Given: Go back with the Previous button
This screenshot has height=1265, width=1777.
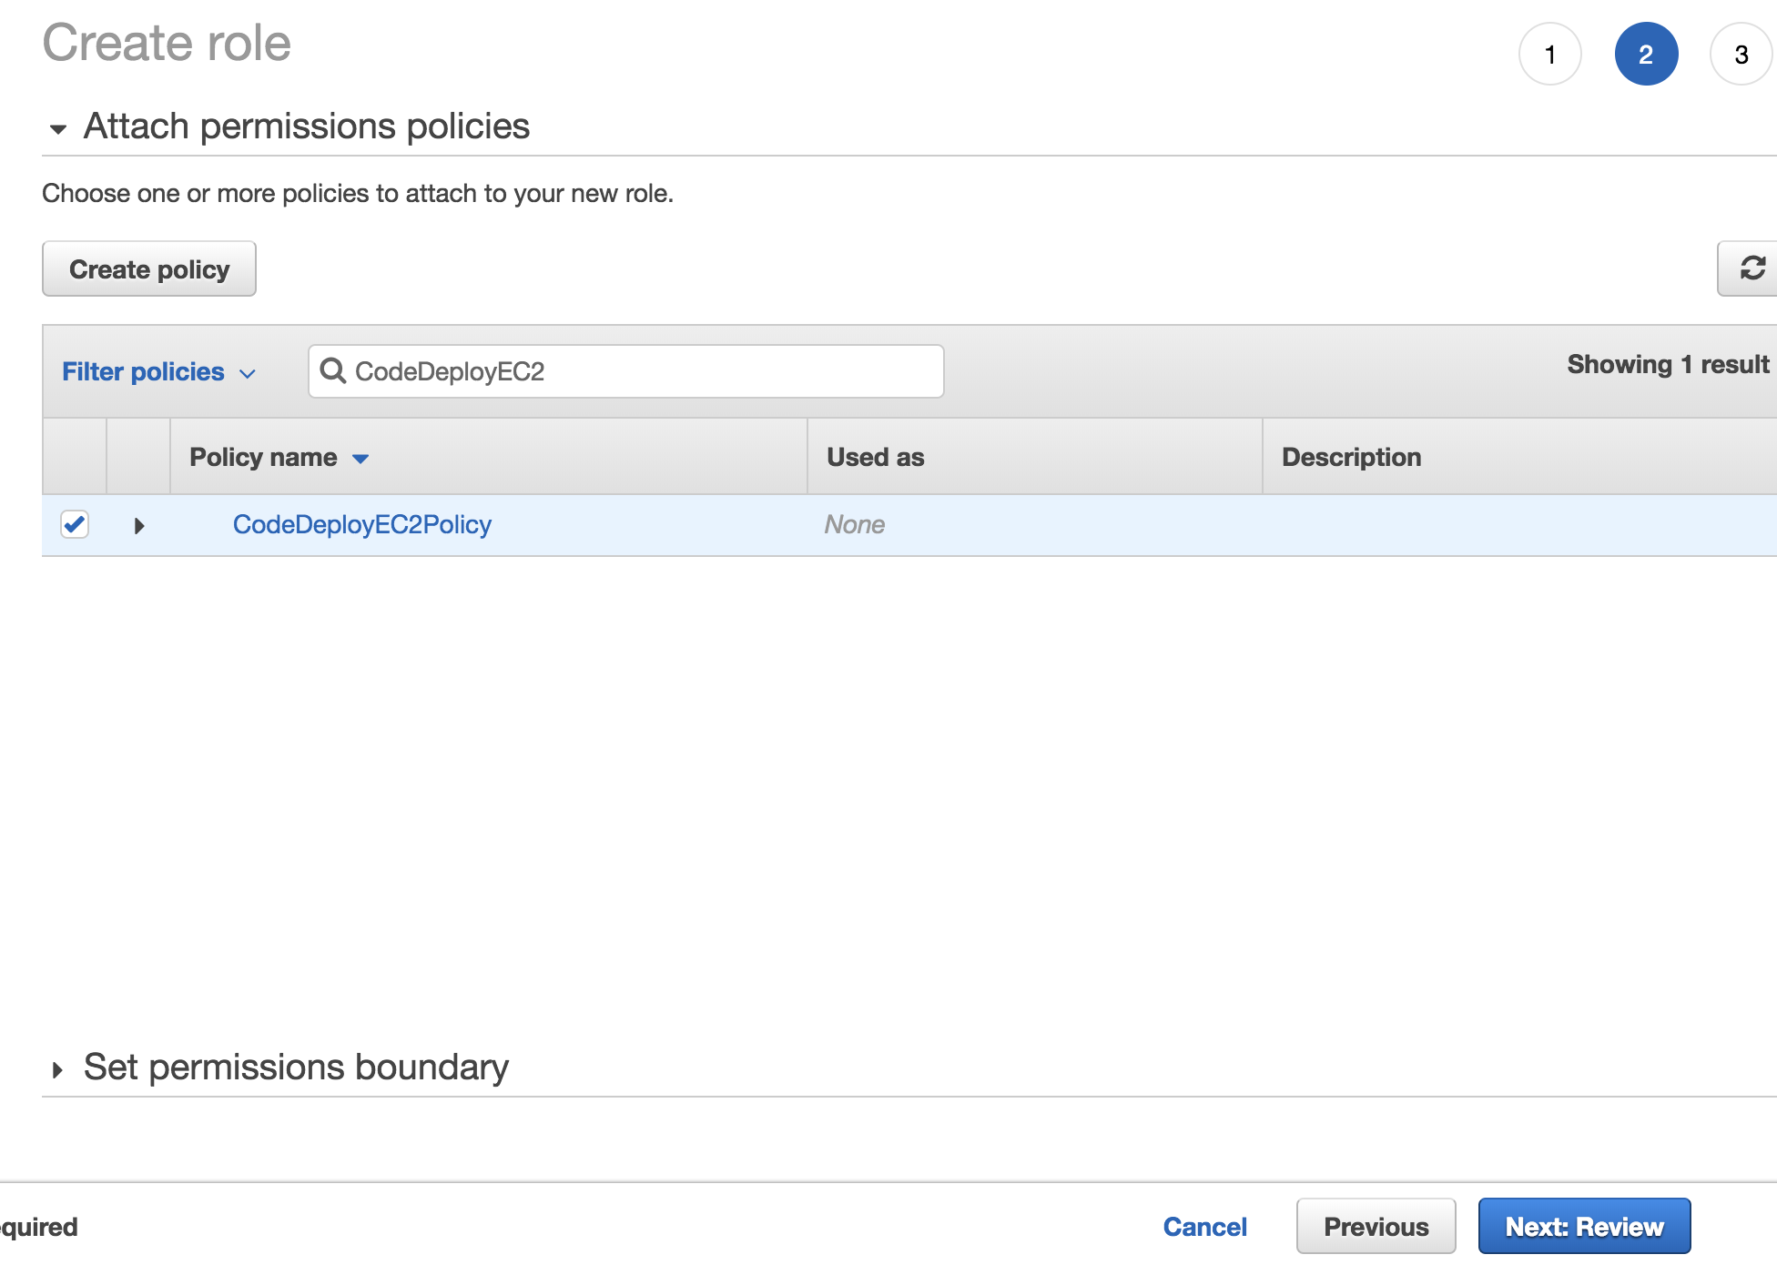Looking at the screenshot, I should coord(1375,1226).
